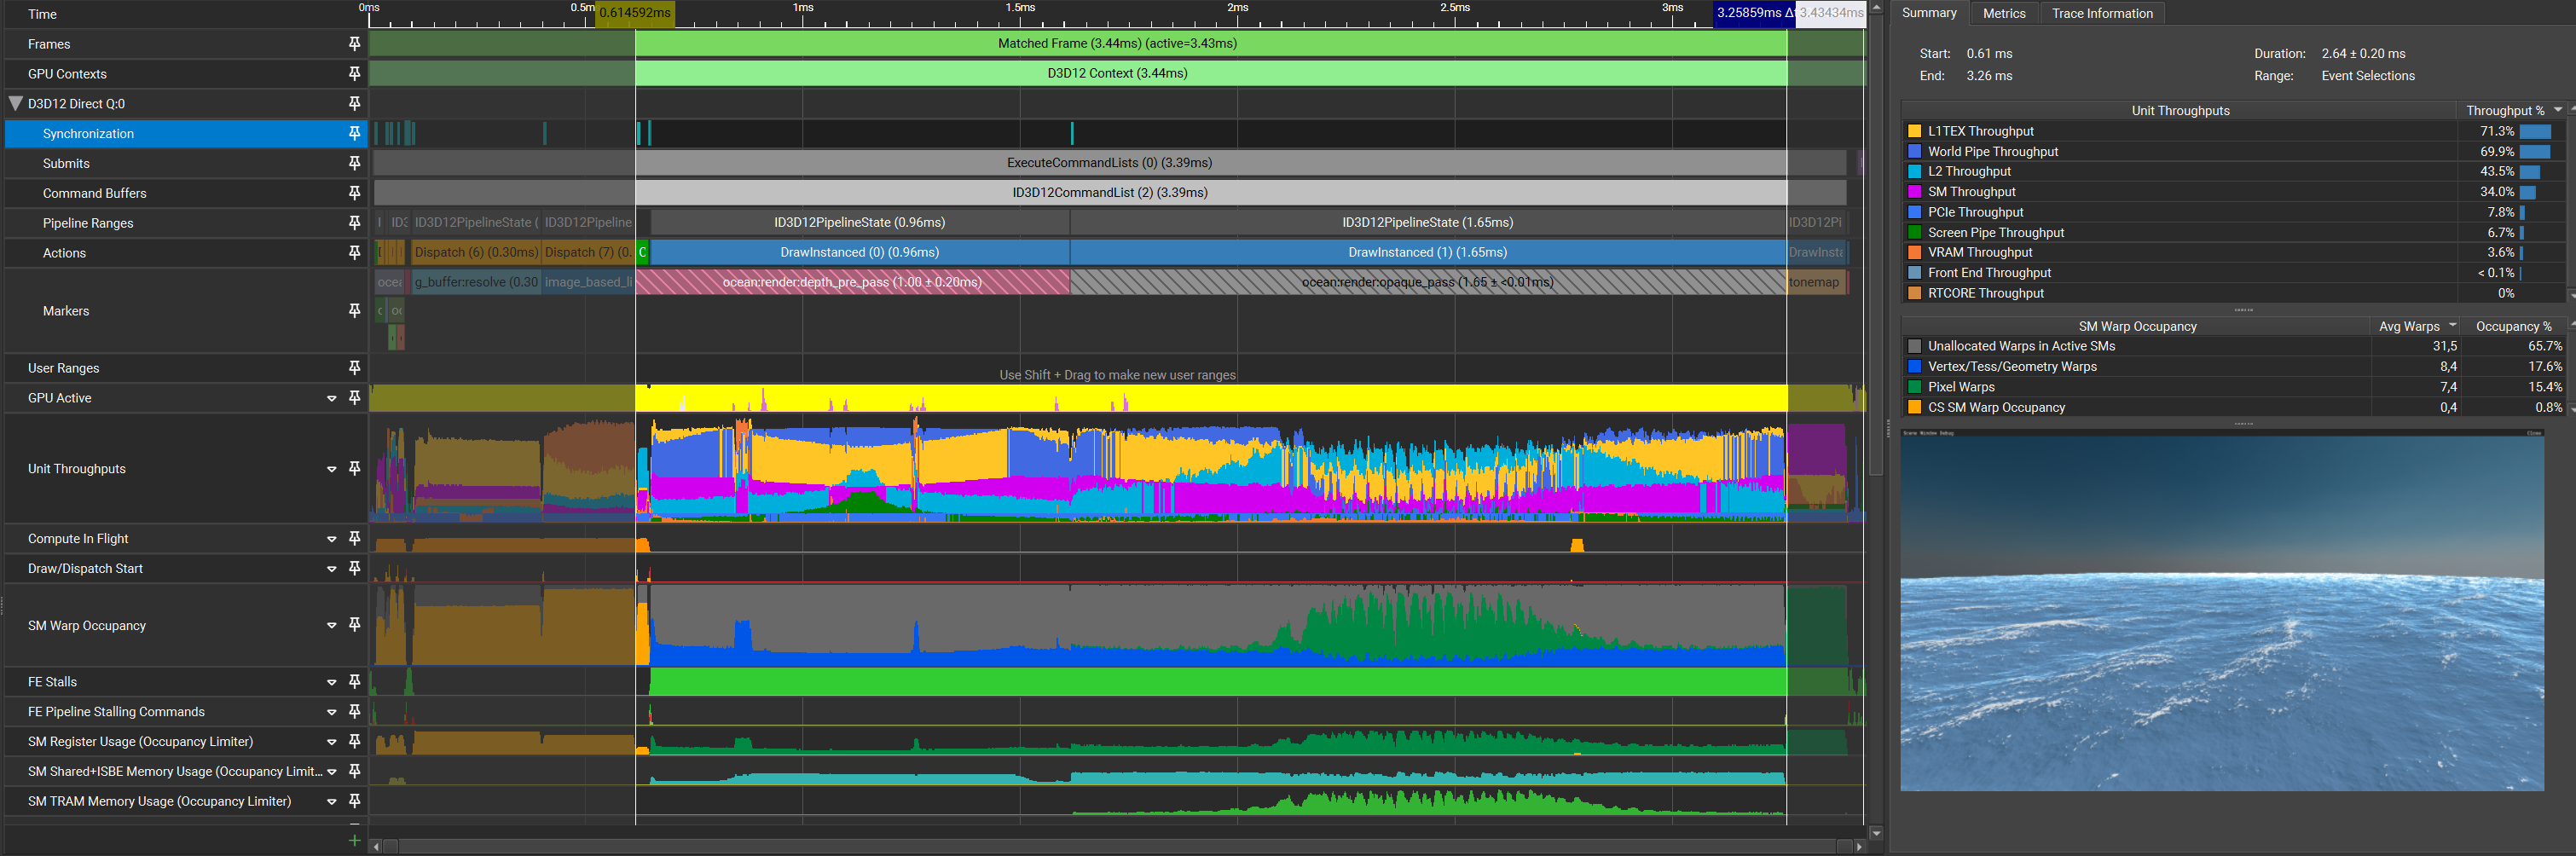Select Dispatch (6) action
2576x856 pixels.
click(x=476, y=253)
